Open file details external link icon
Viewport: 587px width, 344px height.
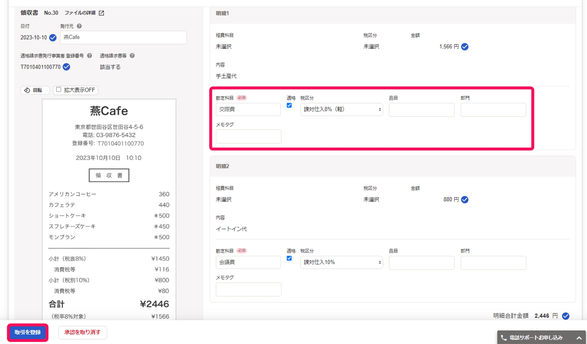click(101, 13)
